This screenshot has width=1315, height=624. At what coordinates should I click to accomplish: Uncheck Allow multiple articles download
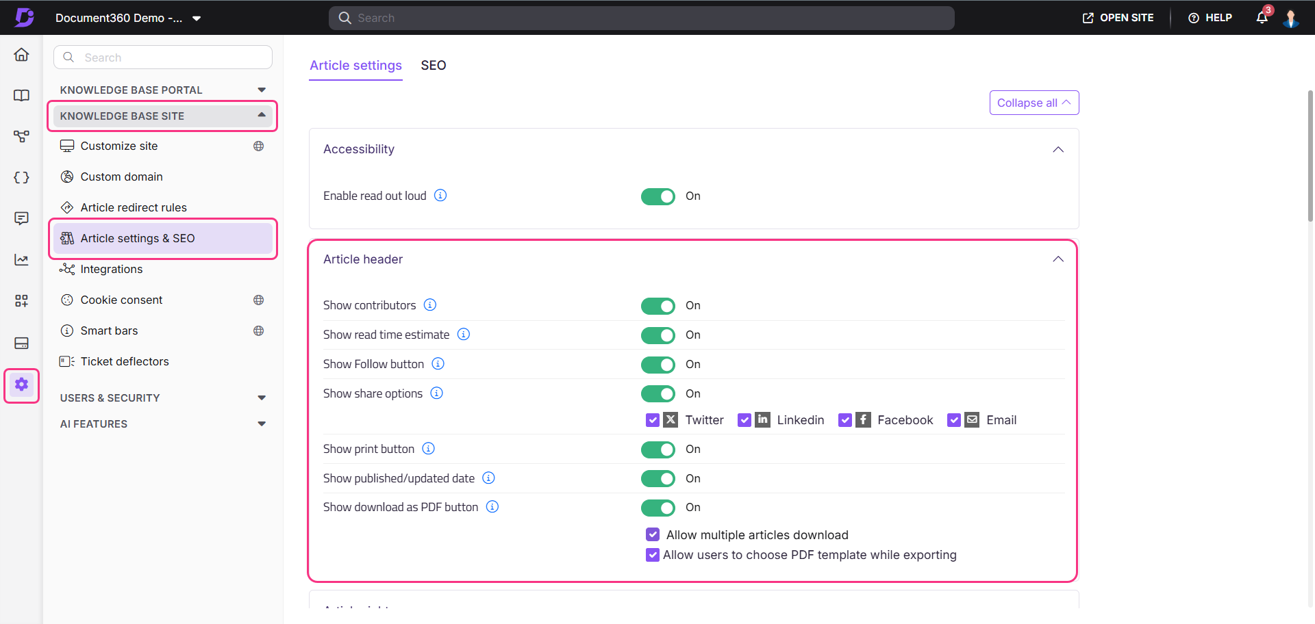[x=653, y=535]
